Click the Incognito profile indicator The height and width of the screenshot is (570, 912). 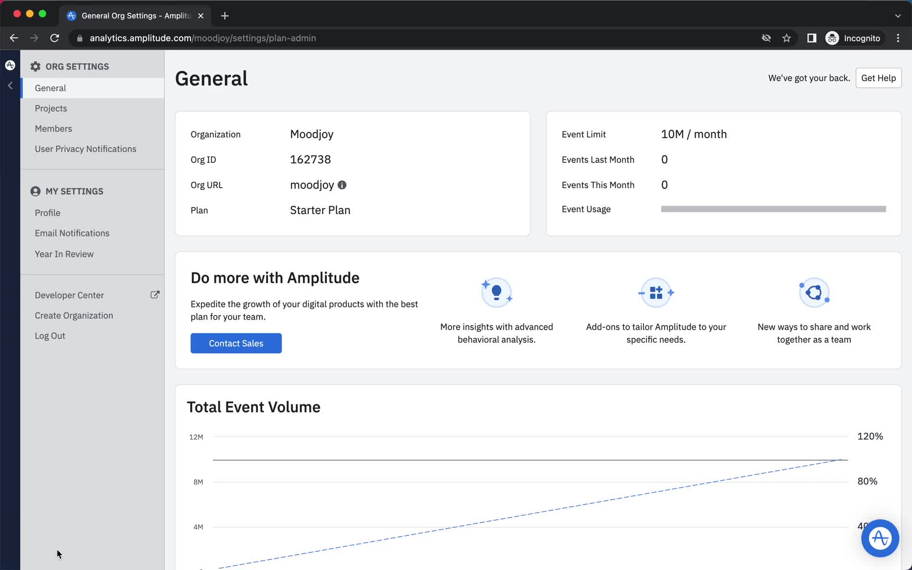[x=853, y=38]
